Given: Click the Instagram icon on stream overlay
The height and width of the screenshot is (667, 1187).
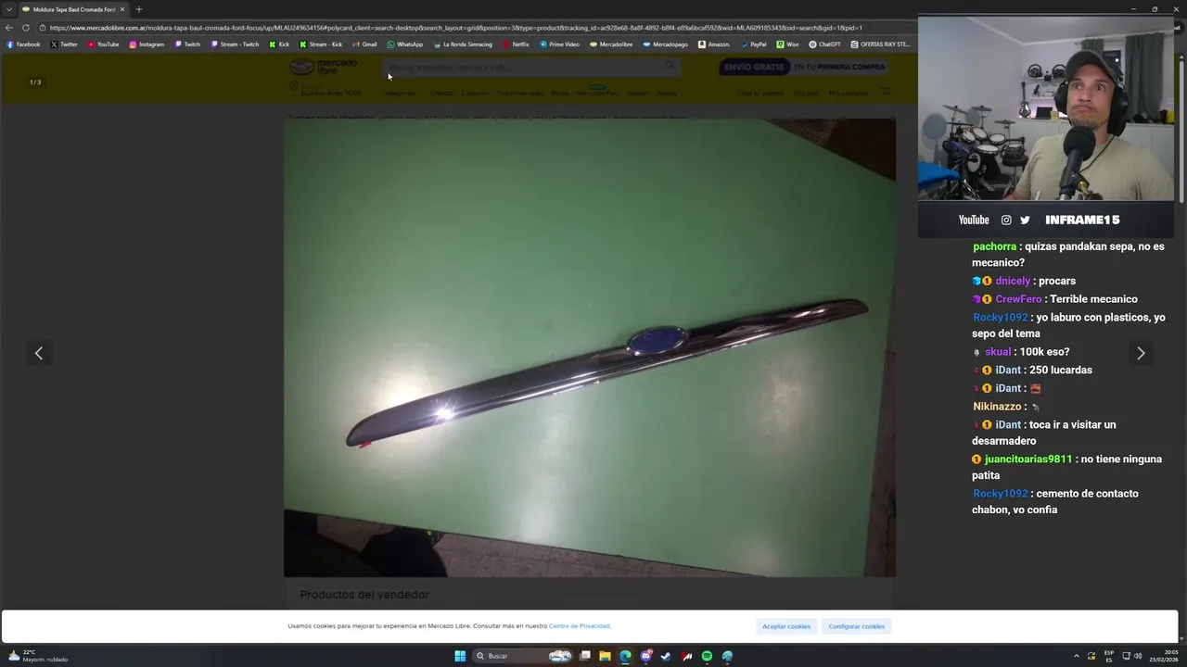Looking at the screenshot, I should [1006, 220].
